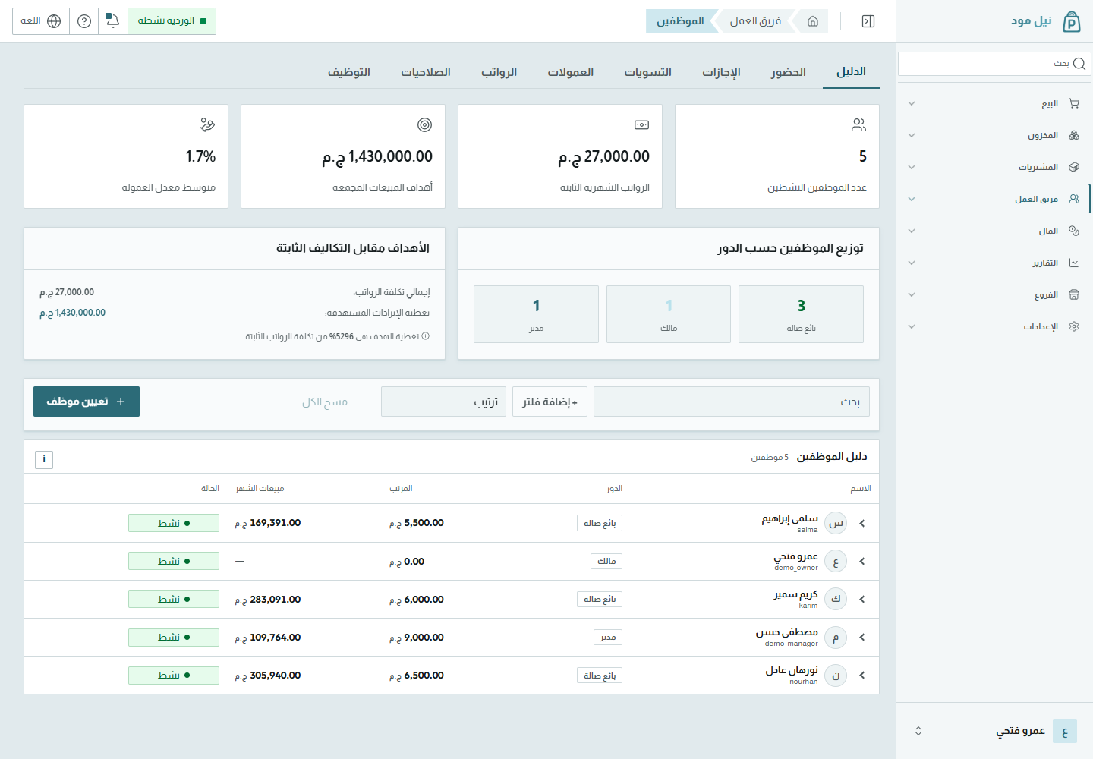Select the مدير role distribution card
This screenshot has width=1093, height=759.
[536, 314]
